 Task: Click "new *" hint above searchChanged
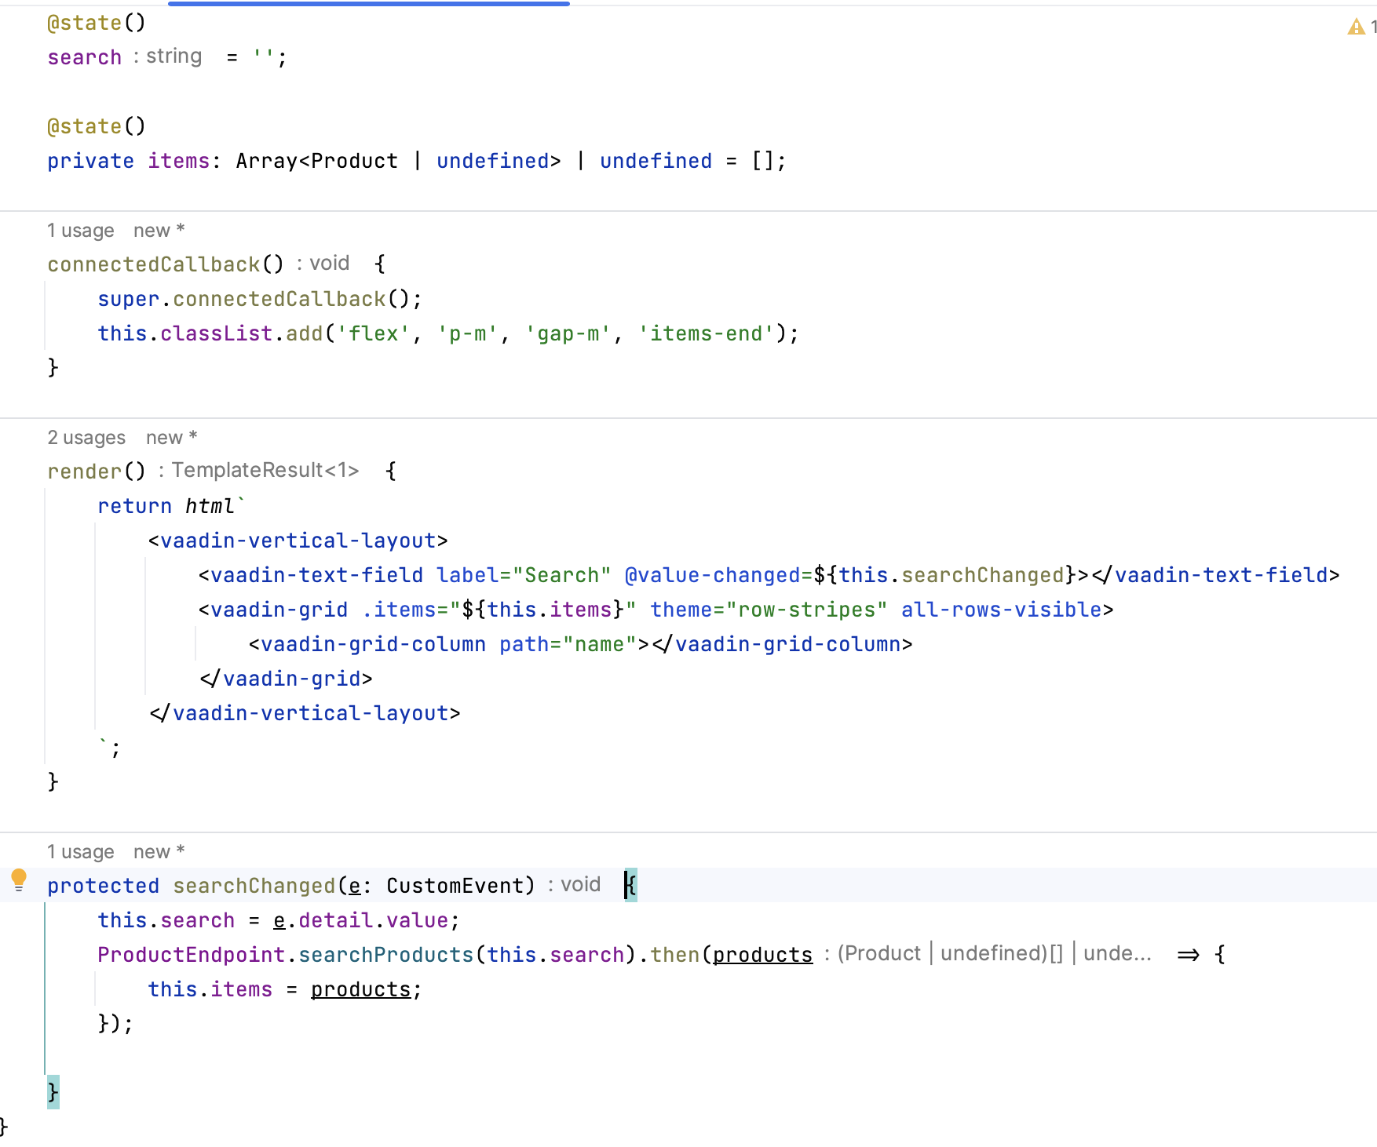tap(159, 852)
